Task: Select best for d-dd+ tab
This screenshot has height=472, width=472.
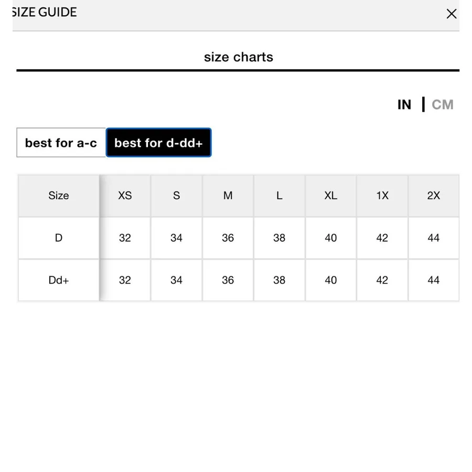Action: click(x=158, y=143)
